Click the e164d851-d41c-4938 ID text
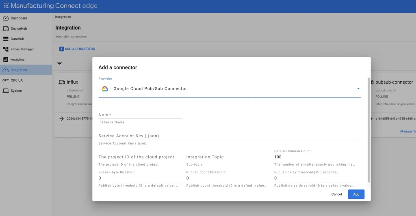This screenshot has width=416, height=216. (396, 119)
